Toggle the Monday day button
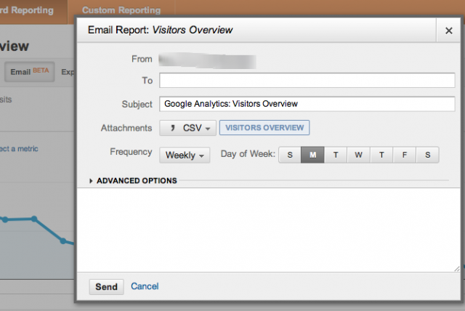 pyautogui.click(x=312, y=155)
